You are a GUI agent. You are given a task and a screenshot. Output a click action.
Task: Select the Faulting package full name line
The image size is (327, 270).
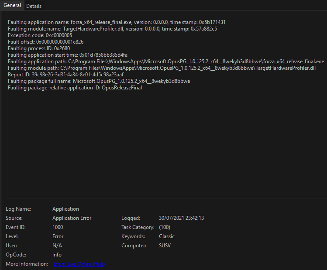pyautogui.click(x=99, y=81)
